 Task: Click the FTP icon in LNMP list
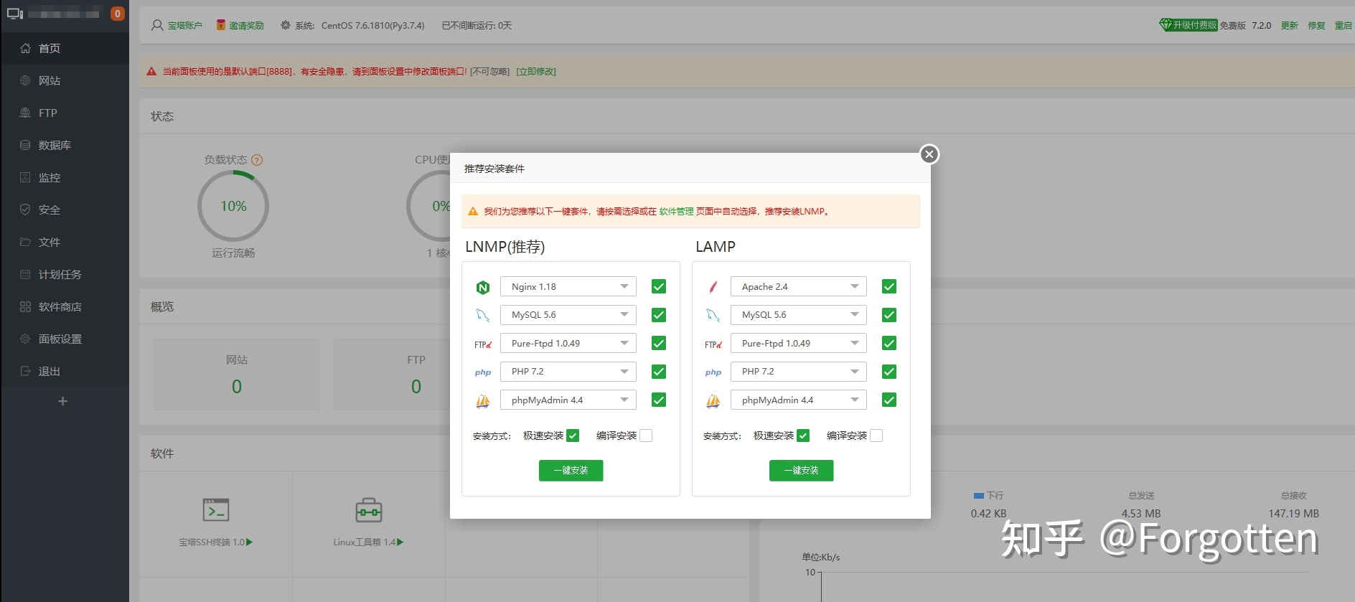pos(483,344)
